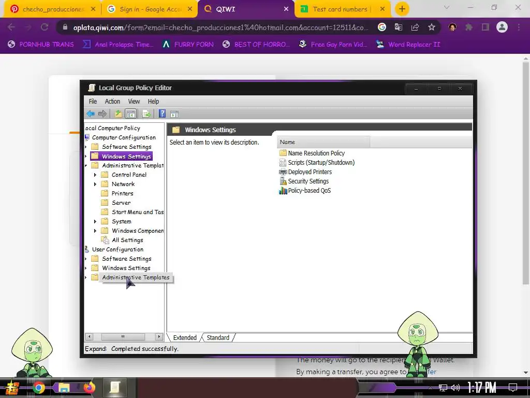
Task: Click the Name column header
Action: 323,142
